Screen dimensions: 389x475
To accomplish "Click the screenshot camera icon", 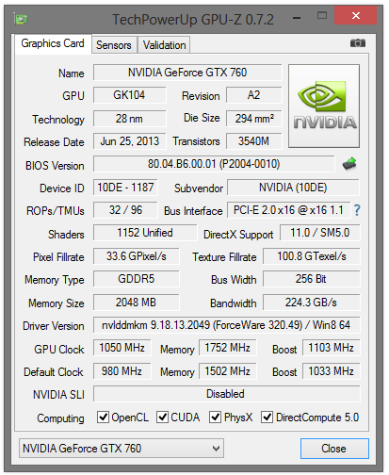I will pyautogui.click(x=358, y=43).
